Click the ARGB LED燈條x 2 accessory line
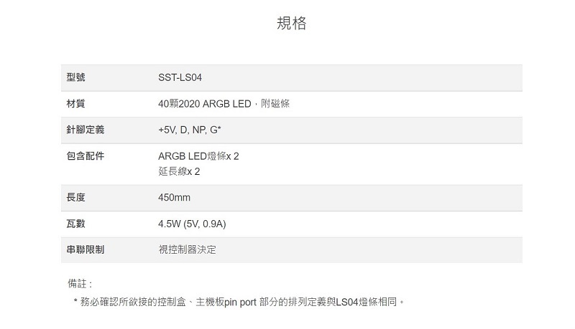This screenshot has height=329, width=575. (198, 156)
